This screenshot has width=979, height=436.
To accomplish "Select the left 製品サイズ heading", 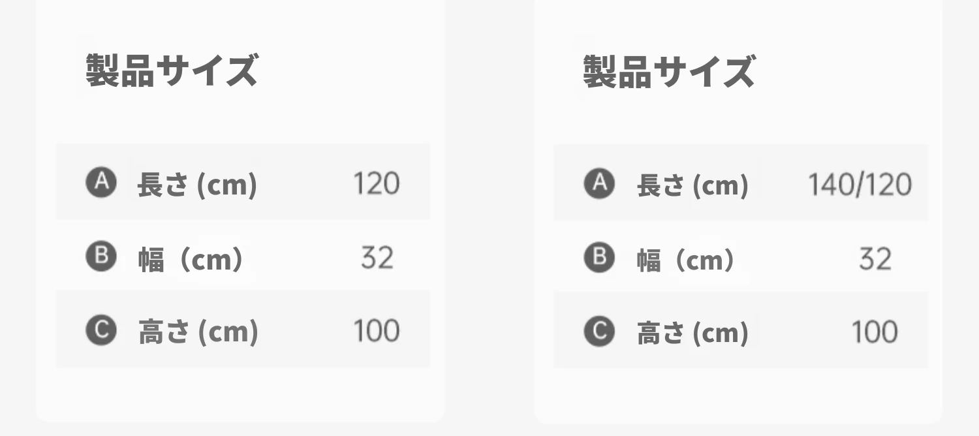I will 172,70.
